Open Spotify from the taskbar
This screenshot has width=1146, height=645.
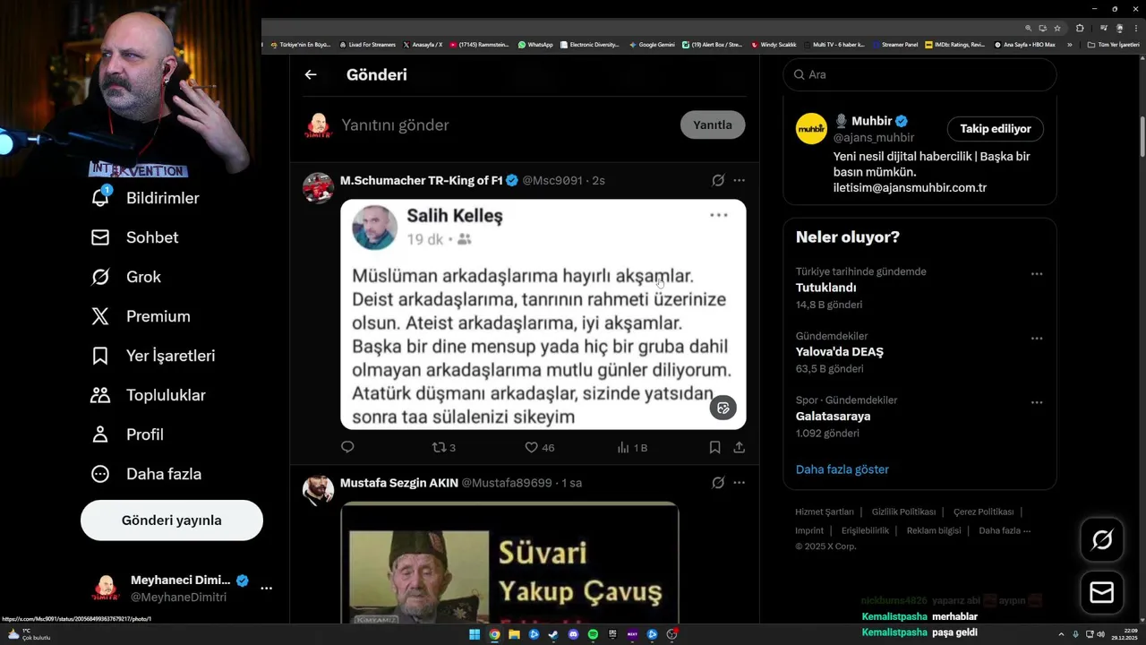(594, 634)
